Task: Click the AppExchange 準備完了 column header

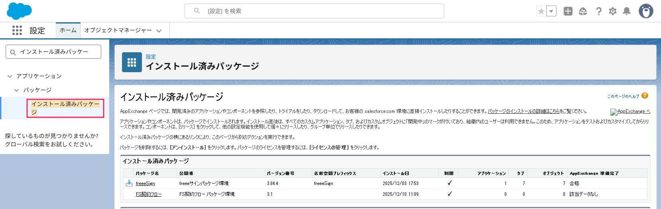Action: click(x=594, y=174)
